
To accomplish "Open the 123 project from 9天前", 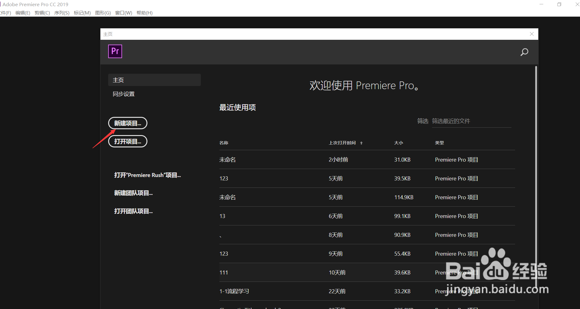I will (x=367, y=254).
